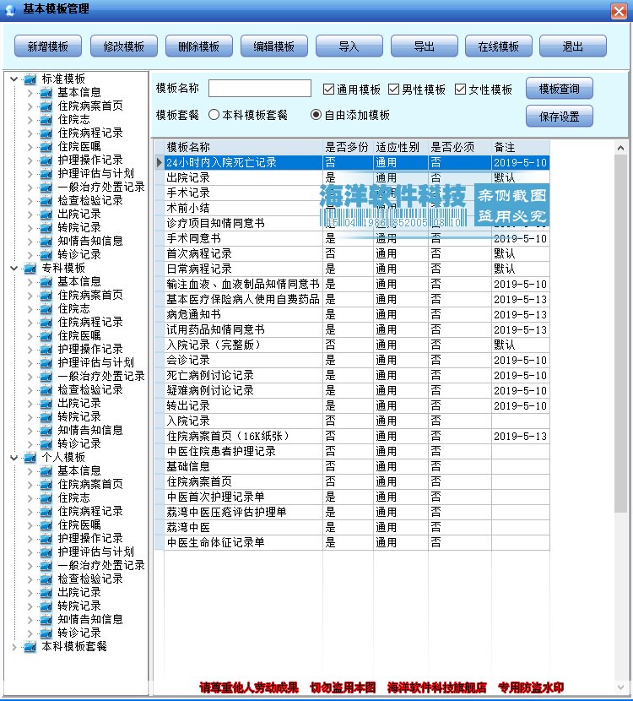Click icon beside 知情告知信息 under 标准模板

(x=46, y=241)
